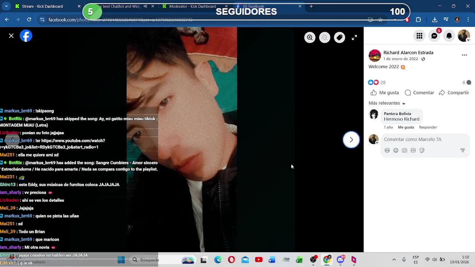Expand Más relevantes comment sorting
475x267 pixels.
click(x=387, y=103)
